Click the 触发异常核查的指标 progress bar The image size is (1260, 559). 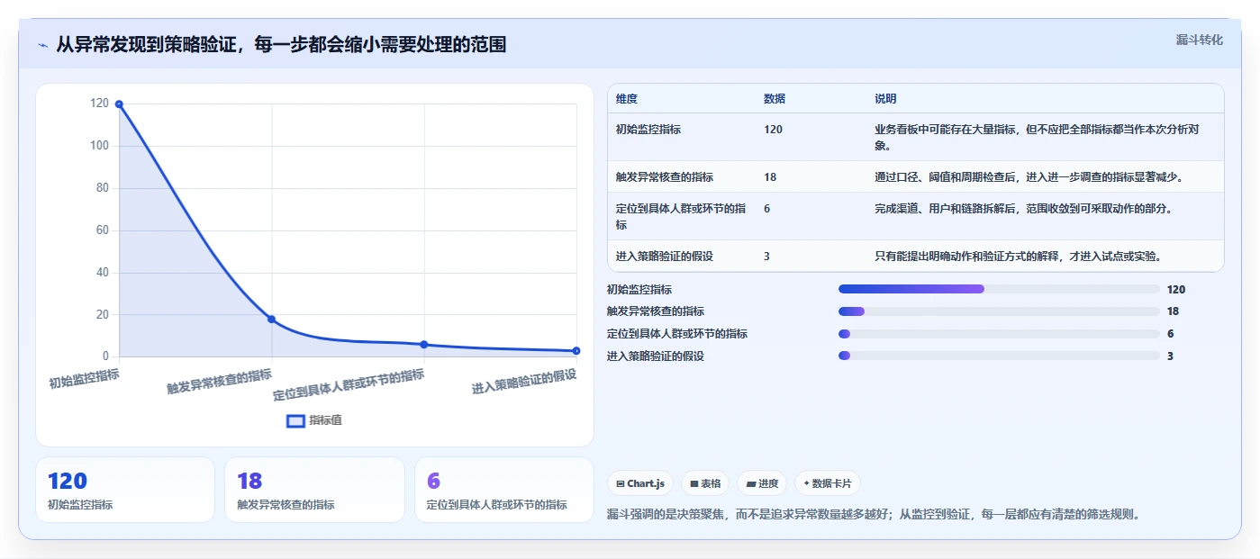click(x=999, y=311)
